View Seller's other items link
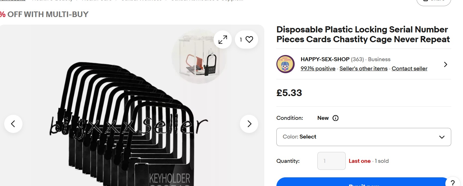 point(363,69)
